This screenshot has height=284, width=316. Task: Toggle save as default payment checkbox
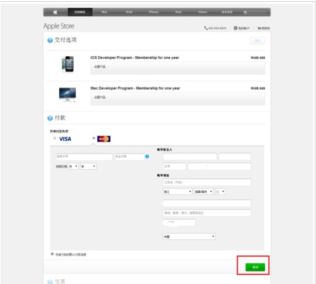[x=52, y=254]
